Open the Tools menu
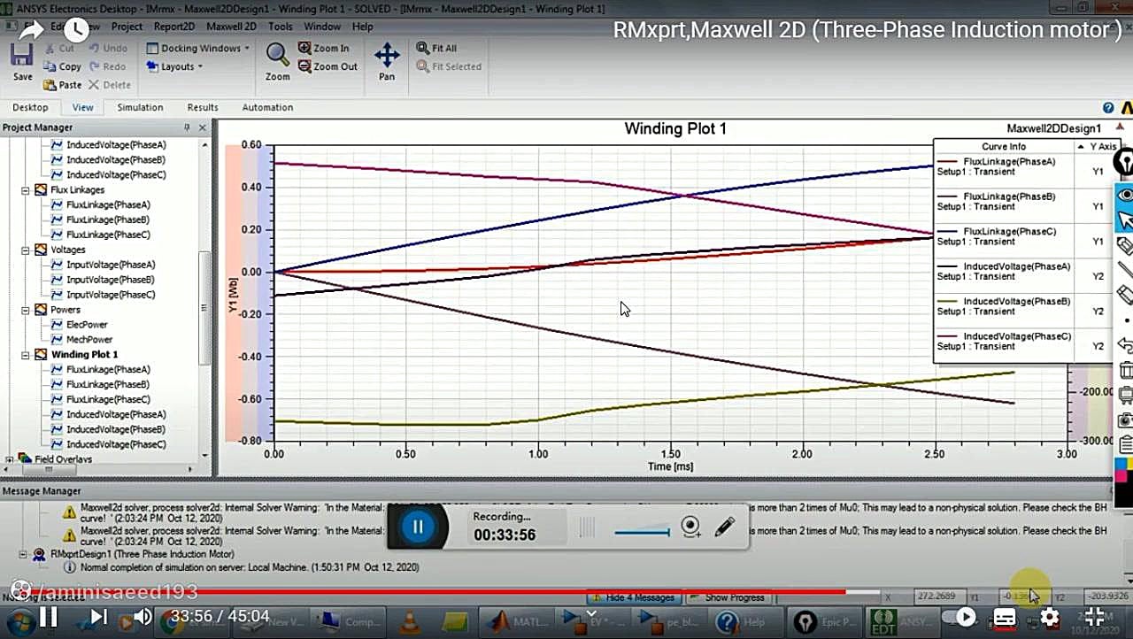Screen dimensions: 1133x639 coord(281,27)
